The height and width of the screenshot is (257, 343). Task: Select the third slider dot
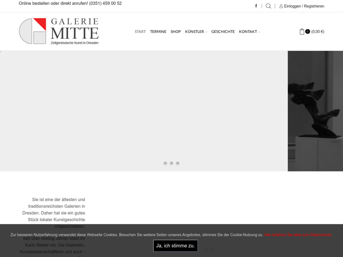click(178, 163)
